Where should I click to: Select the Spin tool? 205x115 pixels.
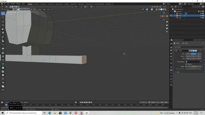pos(3,72)
